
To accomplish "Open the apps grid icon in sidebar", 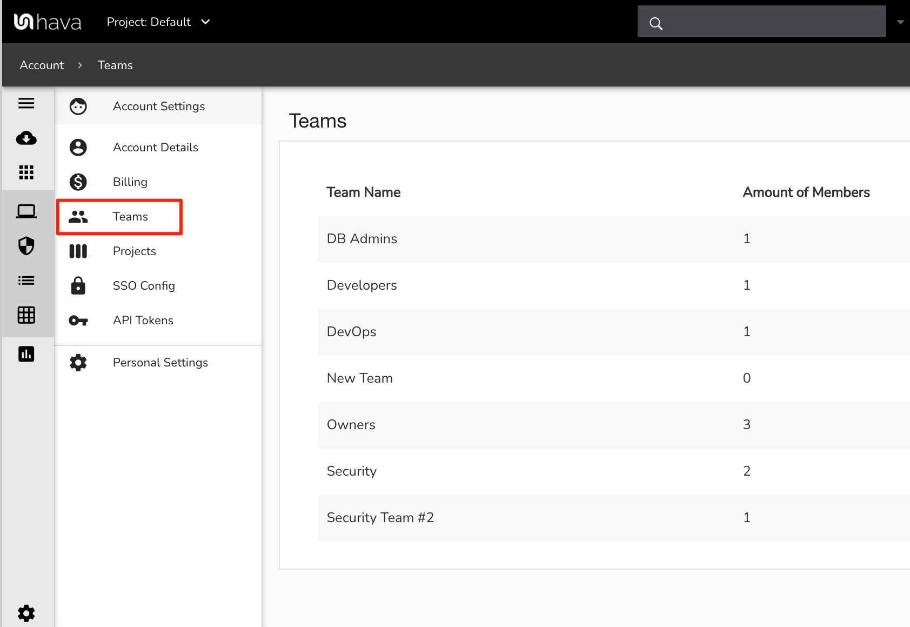I will coord(26,172).
